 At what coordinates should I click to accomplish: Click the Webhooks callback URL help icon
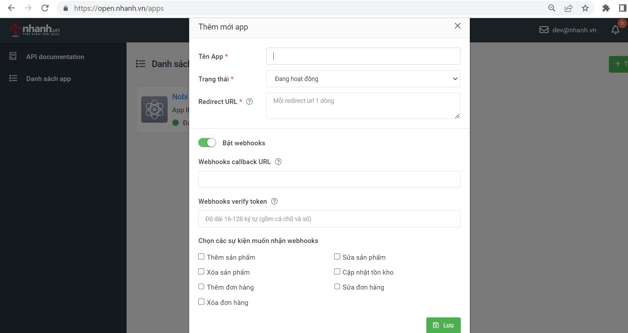tap(278, 162)
